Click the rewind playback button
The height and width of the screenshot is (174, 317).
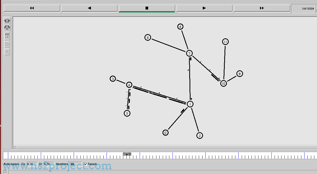[32, 8]
